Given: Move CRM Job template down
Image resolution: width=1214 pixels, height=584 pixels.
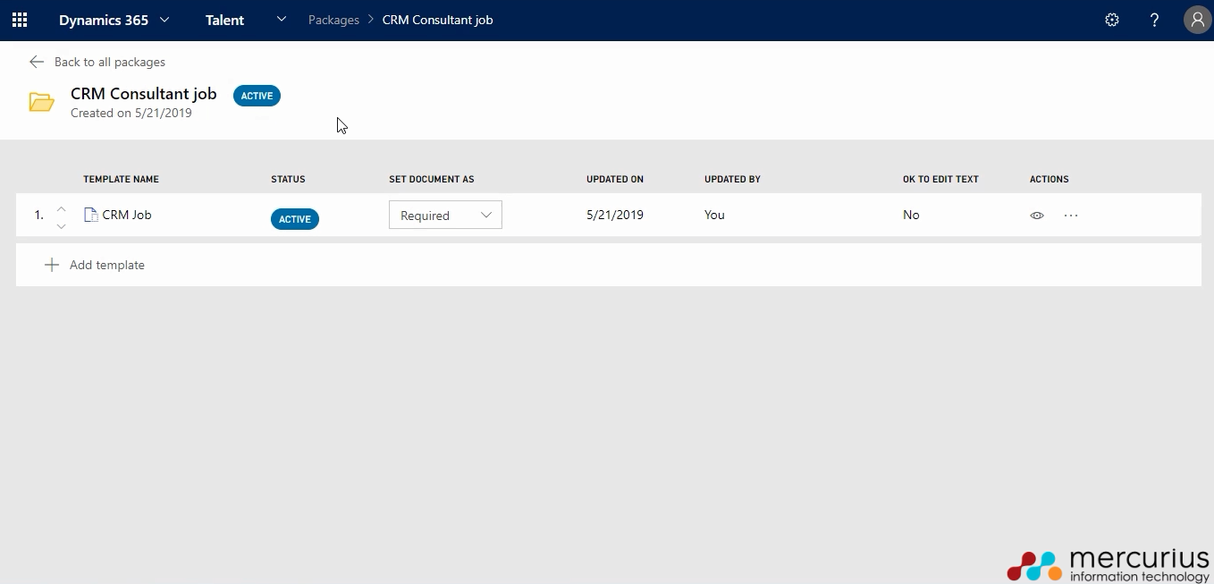Looking at the screenshot, I should tap(61, 226).
